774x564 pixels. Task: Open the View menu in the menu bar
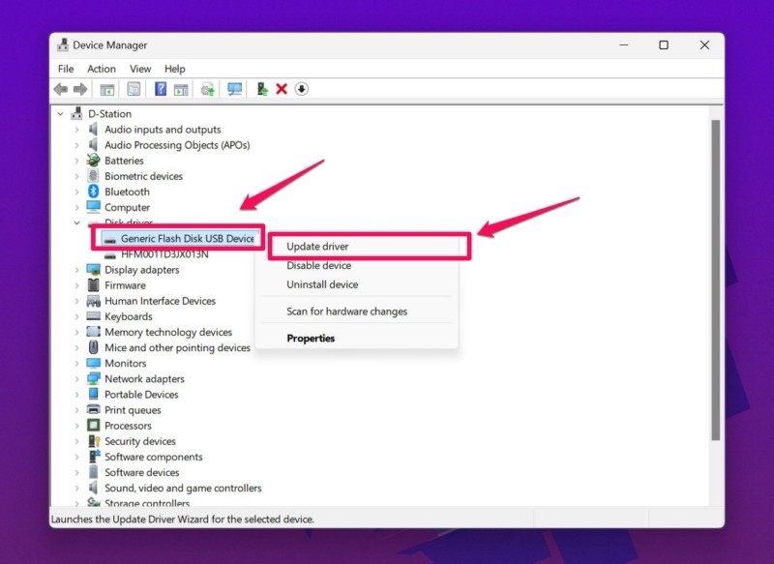[x=140, y=69]
